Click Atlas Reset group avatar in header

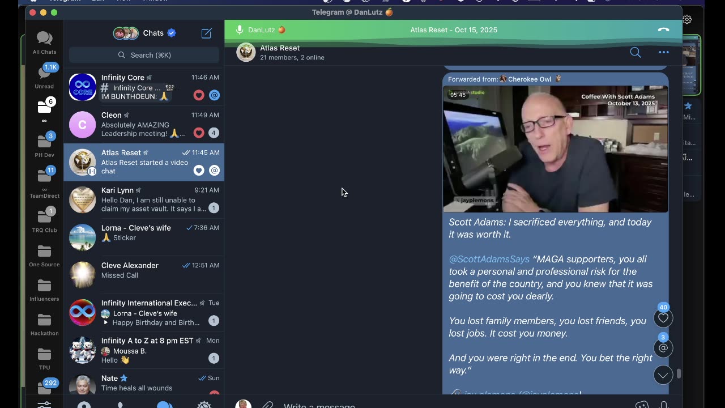pyautogui.click(x=246, y=52)
